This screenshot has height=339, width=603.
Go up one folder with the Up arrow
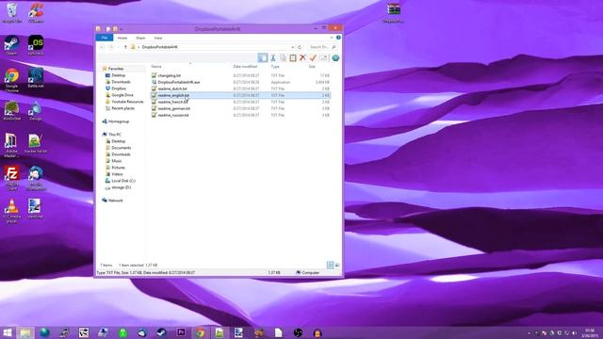125,47
